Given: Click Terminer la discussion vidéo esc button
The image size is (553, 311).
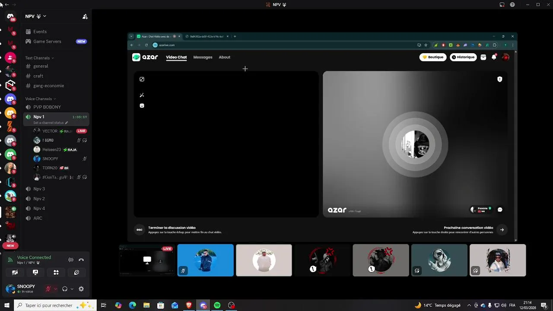Looking at the screenshot, I should click(x=139, y=229).
